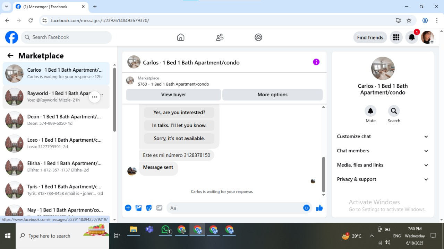This screenshot has width=444, height=249.
Task: Open a new browser tab
Action: (x=95, y=7)
